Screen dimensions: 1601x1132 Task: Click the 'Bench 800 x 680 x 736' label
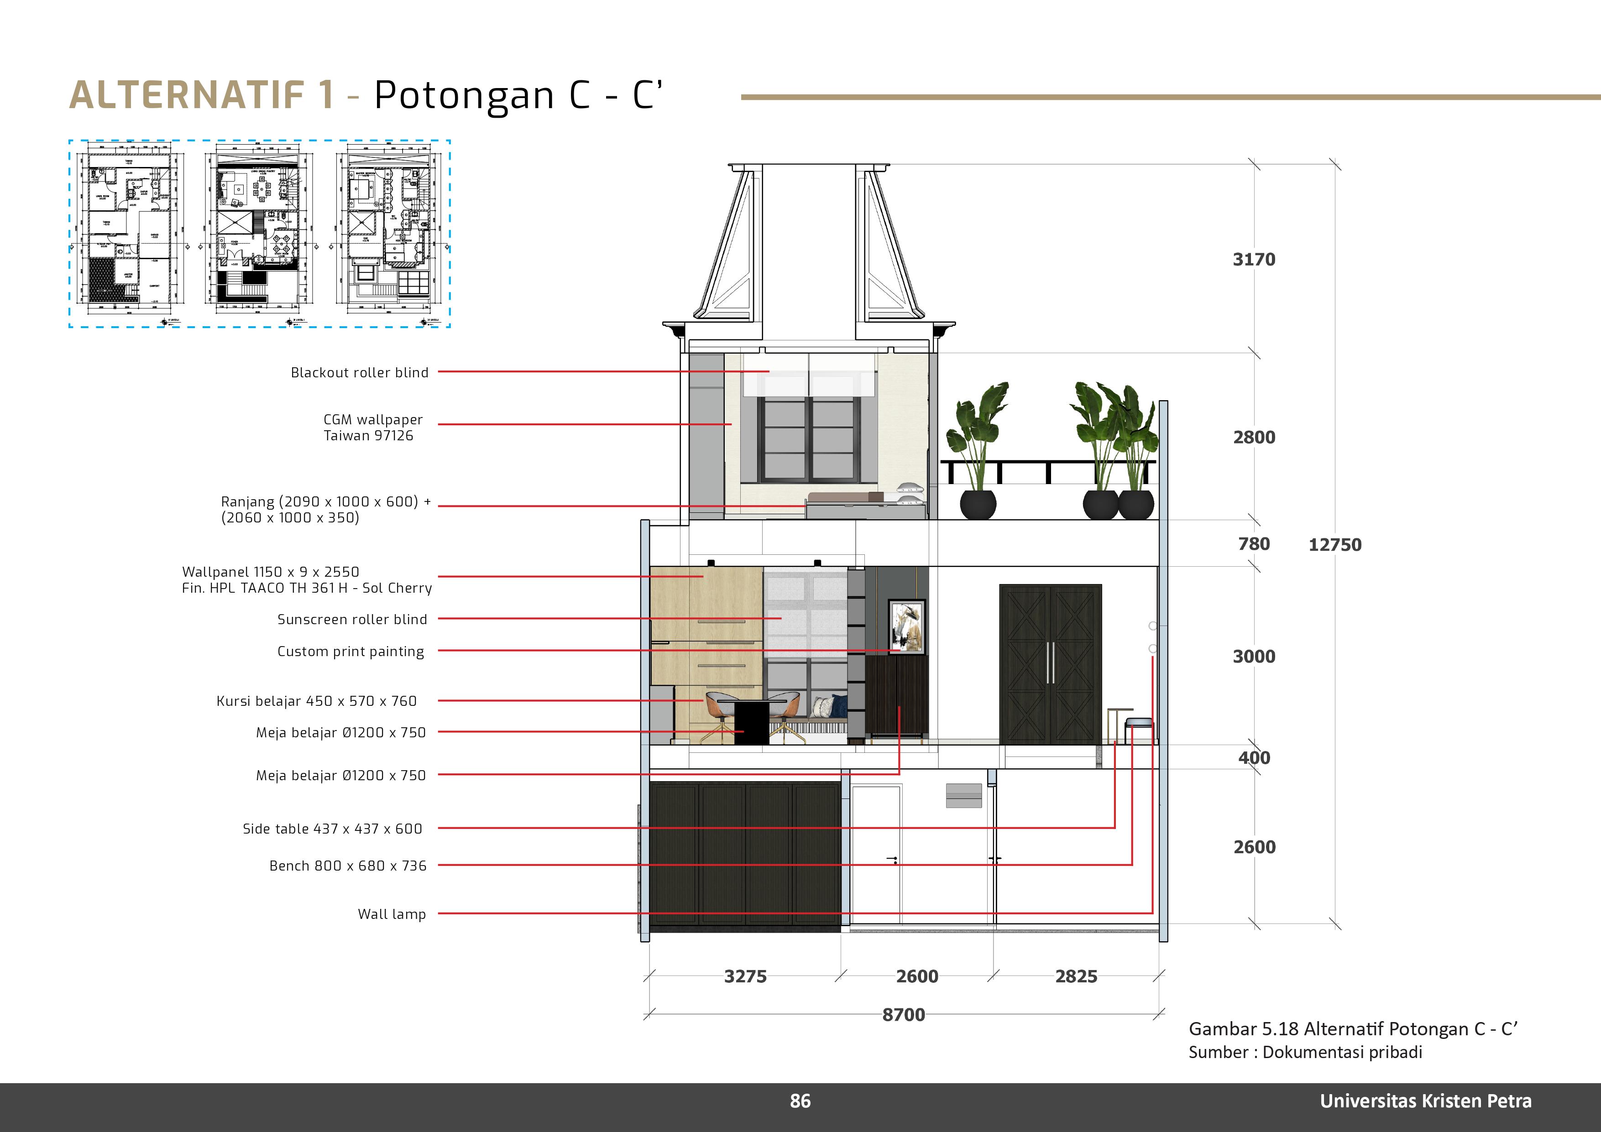[x=347, y=866]
